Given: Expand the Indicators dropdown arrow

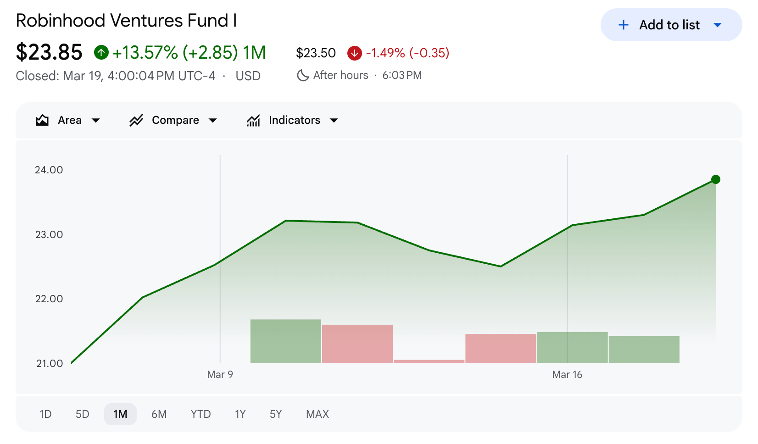Looking at the screenshot, I should coord(334,121).
